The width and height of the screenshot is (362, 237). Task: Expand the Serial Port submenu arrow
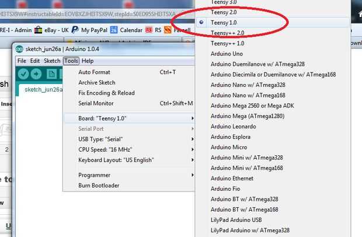(192, 129)
